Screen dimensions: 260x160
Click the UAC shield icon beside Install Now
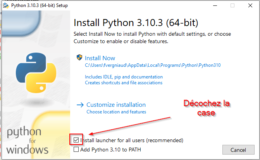pos(79,57)
